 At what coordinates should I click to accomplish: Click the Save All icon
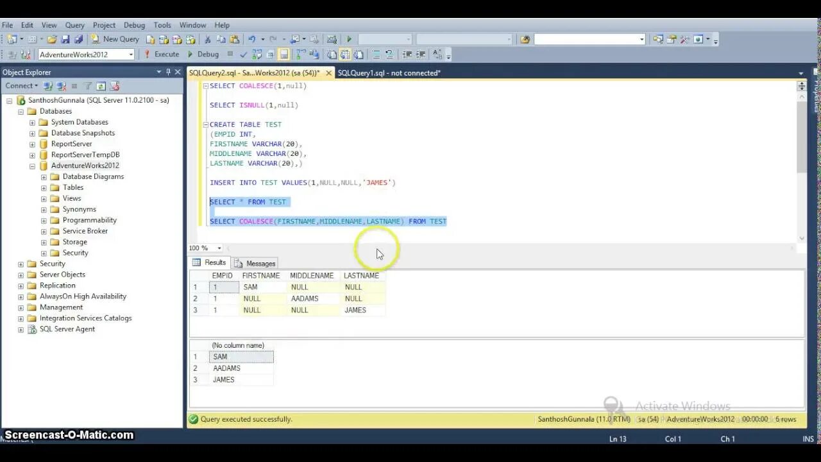[x=78, y=39]
